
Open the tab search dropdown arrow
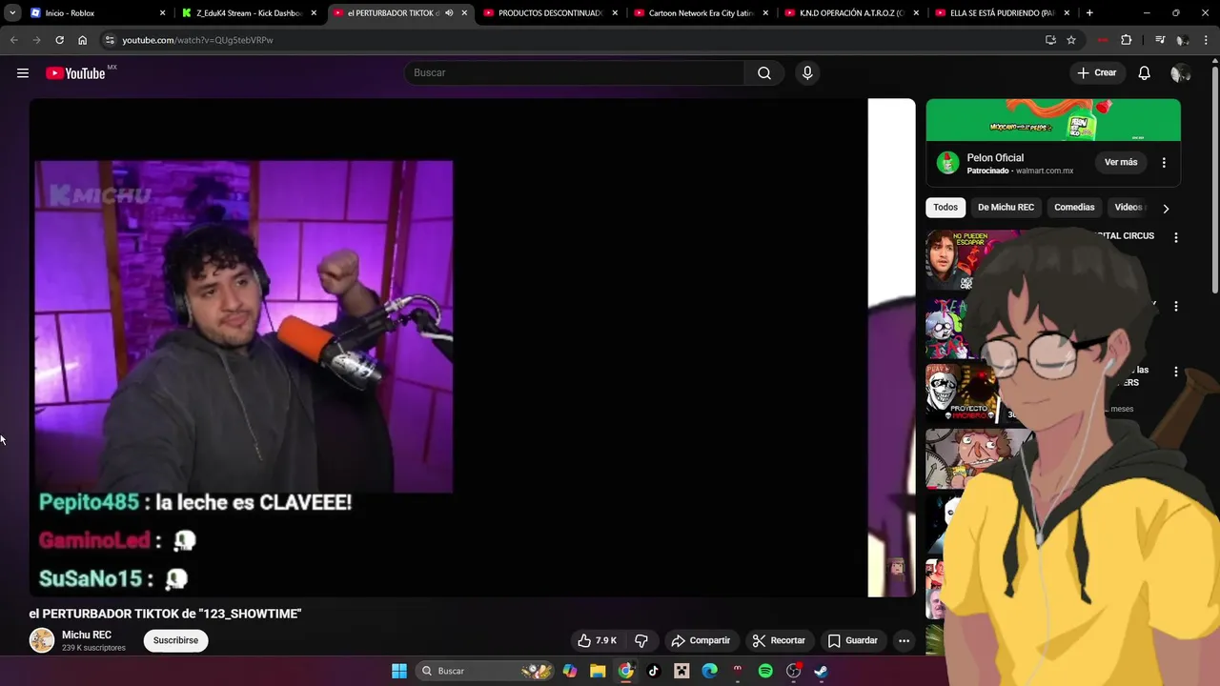(x=12, y=13)
